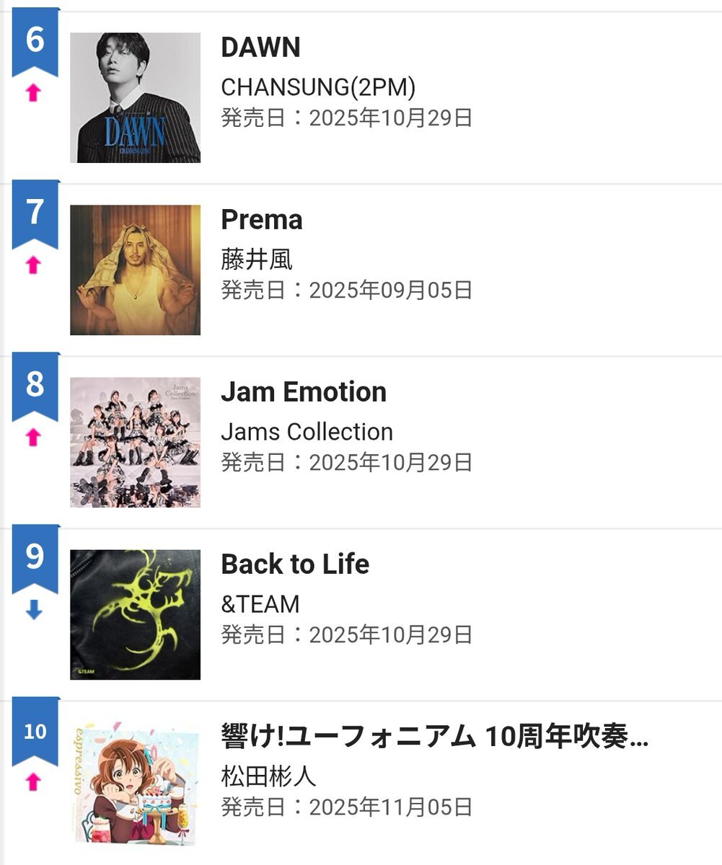Click the rank 6 blue ribbon badge
Viewport: 722px width, 865px height.
(x=35, y=40)
